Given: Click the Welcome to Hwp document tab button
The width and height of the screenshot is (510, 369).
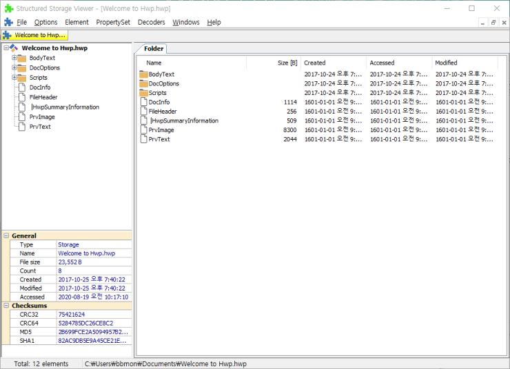Looking at the screenshot, I should coord(34,35).
